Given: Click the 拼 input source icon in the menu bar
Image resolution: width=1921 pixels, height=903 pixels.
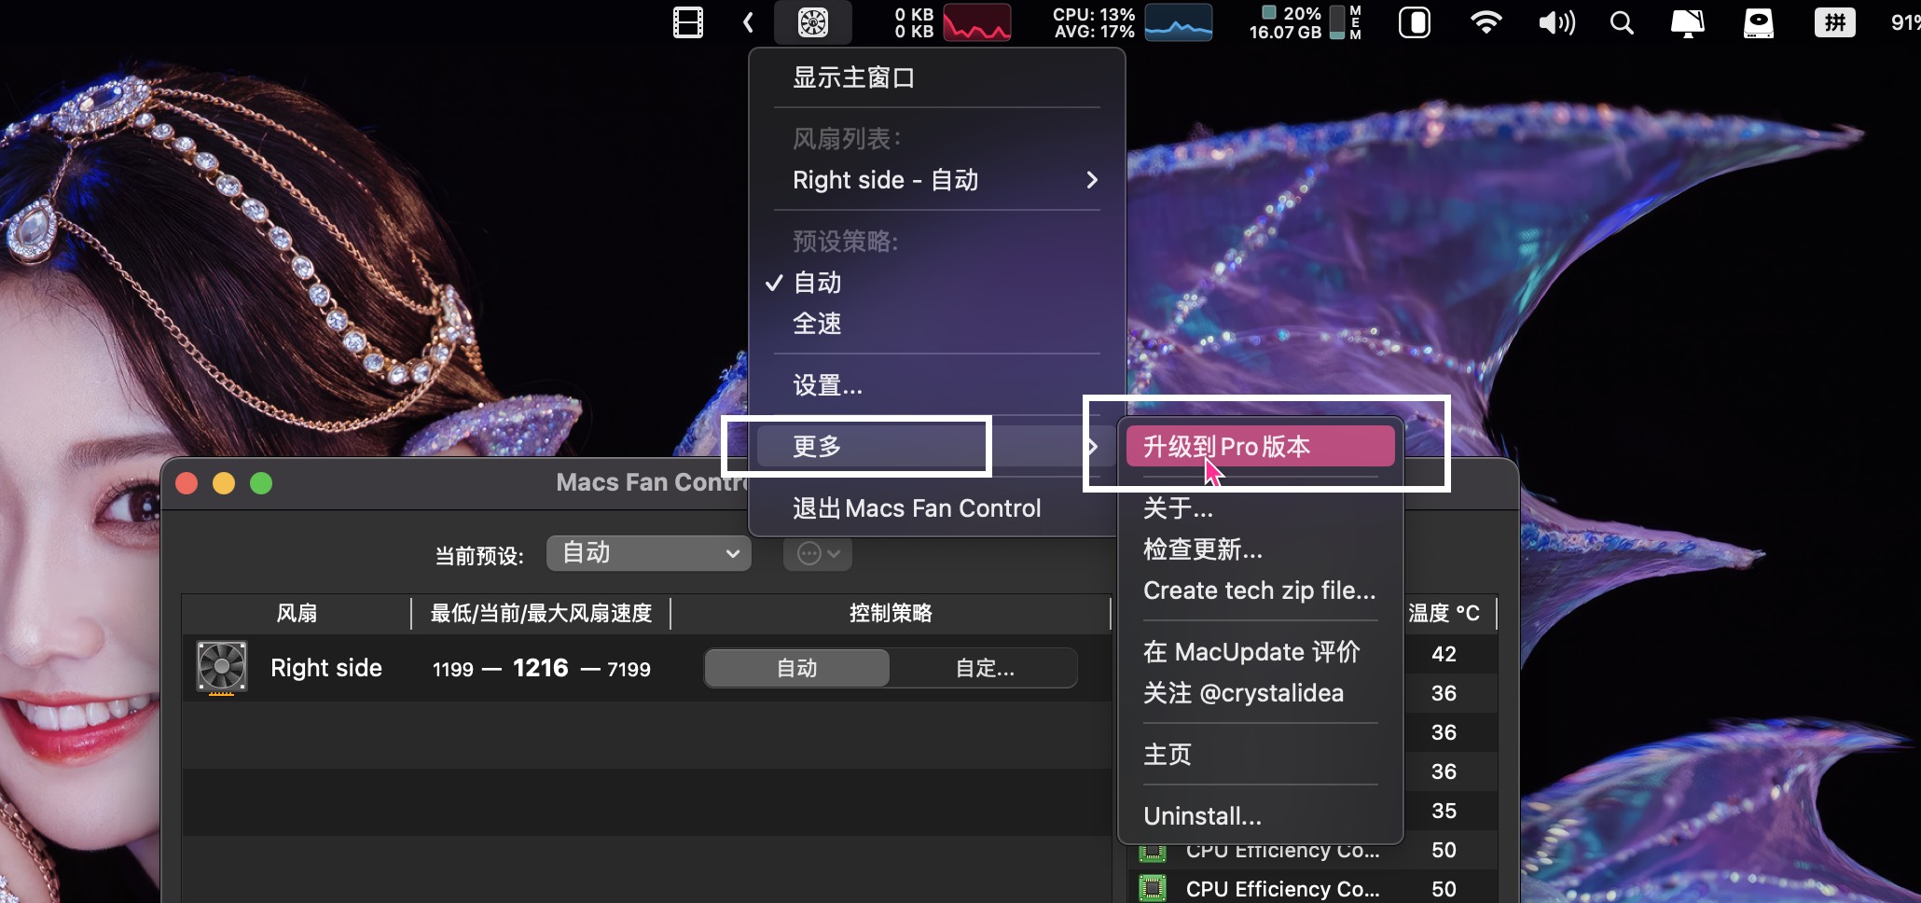Looking at the screenshot, I should point(1833,21).
